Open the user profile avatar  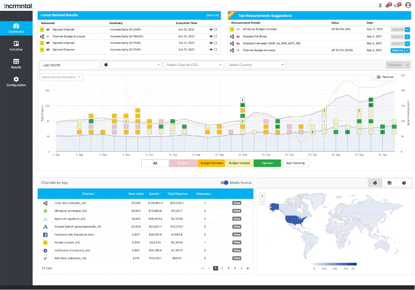(x=408, y=5)
